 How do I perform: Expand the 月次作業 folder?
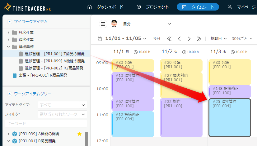pos(8,32)
